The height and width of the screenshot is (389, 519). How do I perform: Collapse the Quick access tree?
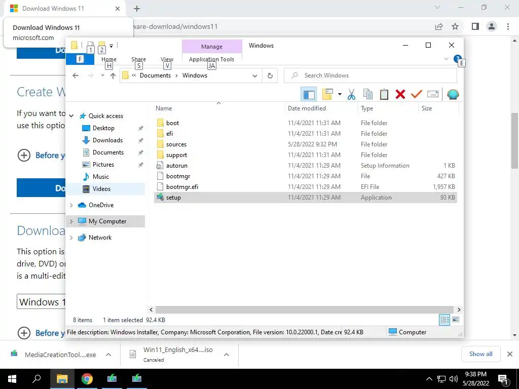click(x=71, y=116)
